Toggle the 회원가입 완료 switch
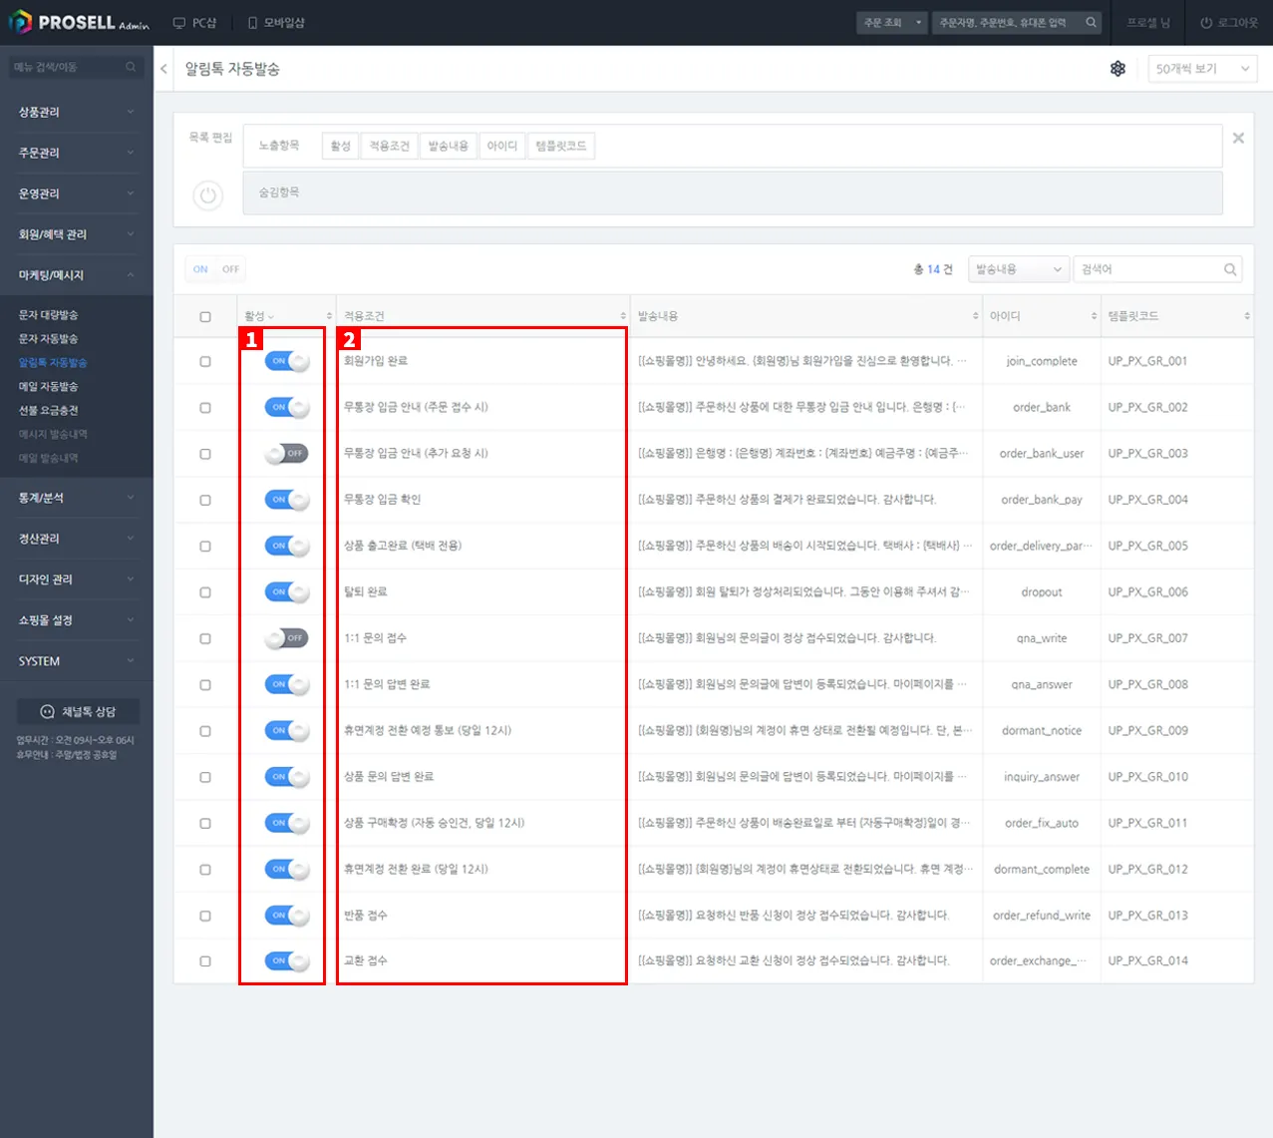The image size is (1273, 1138). click(x=287, y=361)
